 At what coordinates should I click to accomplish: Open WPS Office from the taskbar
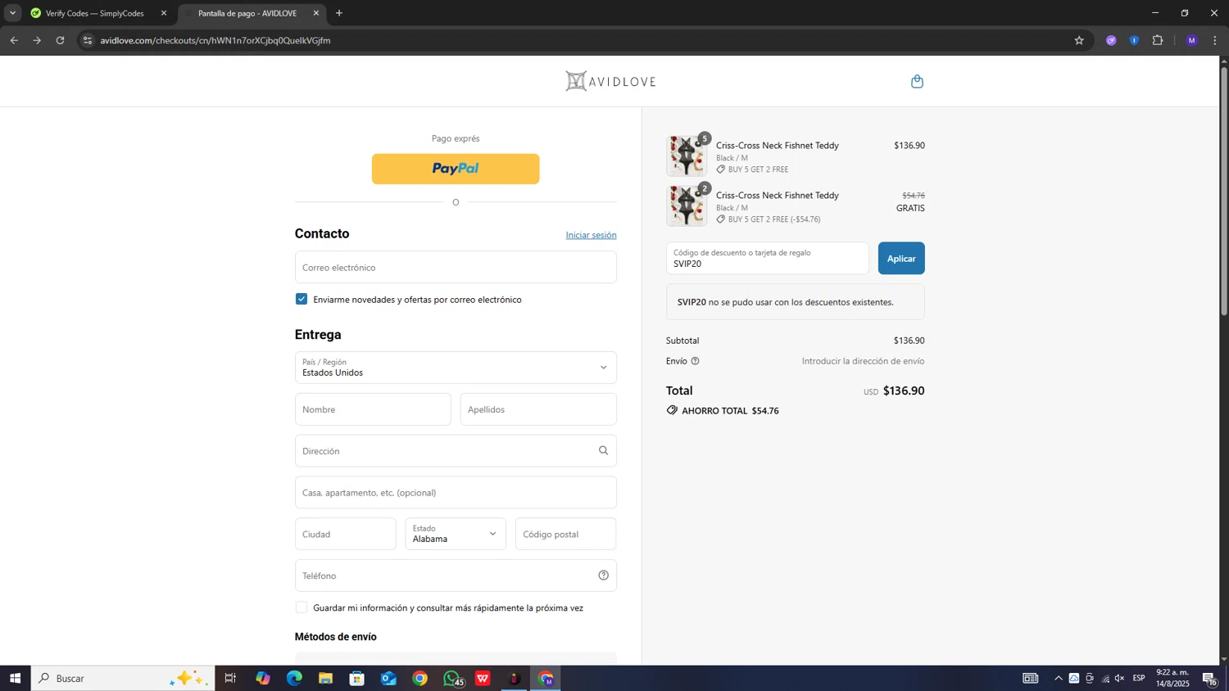click(483, 678)
